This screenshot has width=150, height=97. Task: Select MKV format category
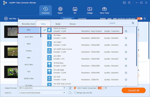[29, 58]
